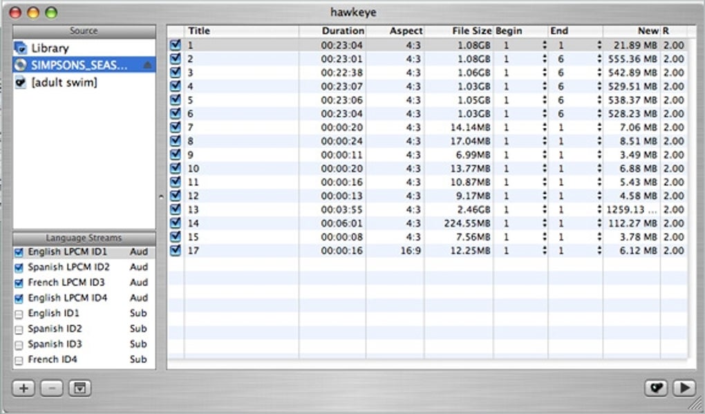This screenshot has height=414, width=705.
Task: Uncheck title 17 checkbox
Action: tap(176, 250)
